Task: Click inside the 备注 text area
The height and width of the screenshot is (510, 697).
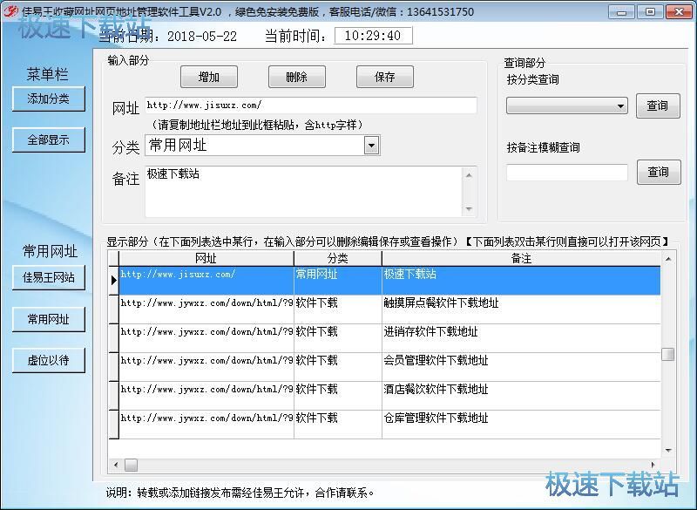Action: click(303, 192)
